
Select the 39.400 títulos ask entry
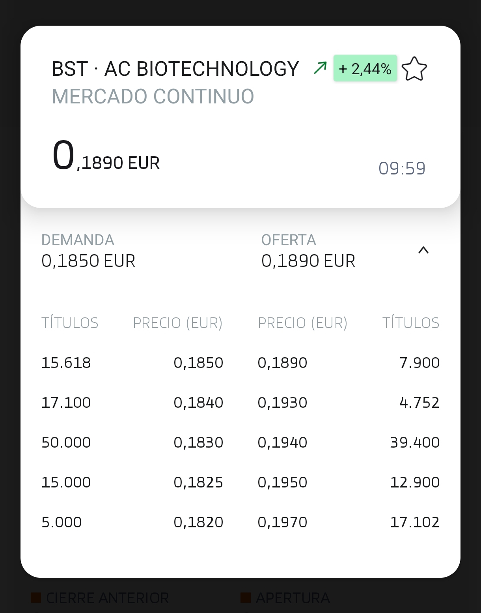pyautogui.click(x=415, y=442)
